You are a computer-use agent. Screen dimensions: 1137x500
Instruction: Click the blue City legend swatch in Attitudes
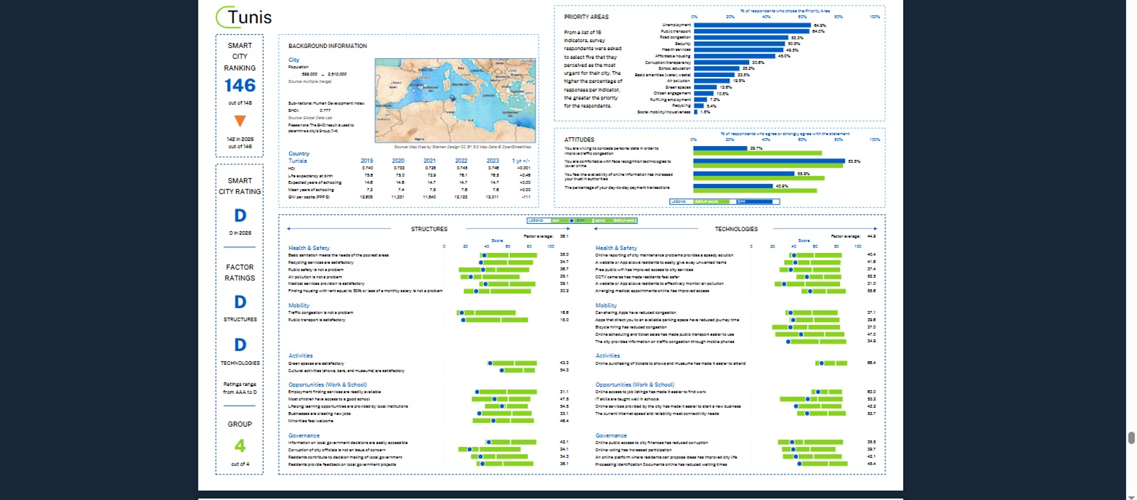755,201
